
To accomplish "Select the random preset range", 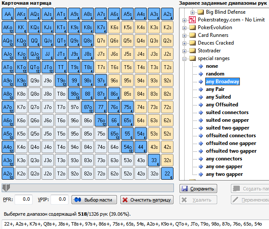I will coord(215,74).
